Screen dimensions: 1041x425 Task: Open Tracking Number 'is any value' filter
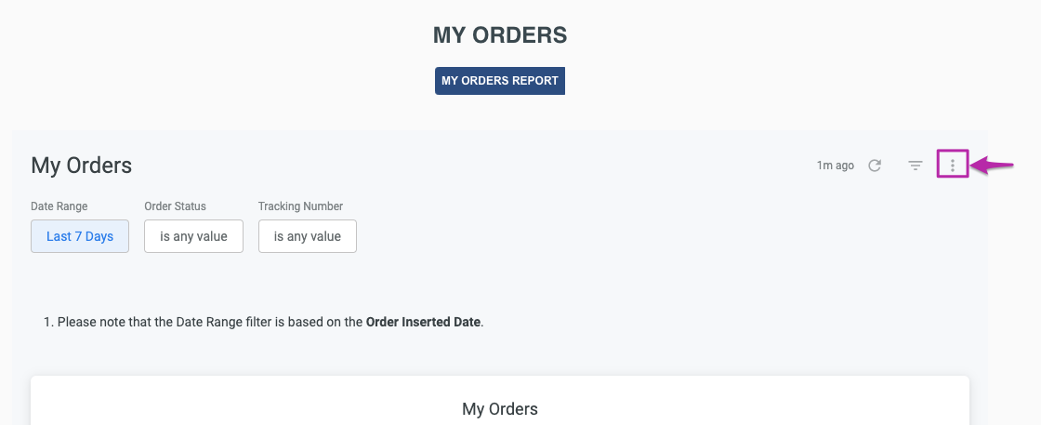tap(308, 236)
